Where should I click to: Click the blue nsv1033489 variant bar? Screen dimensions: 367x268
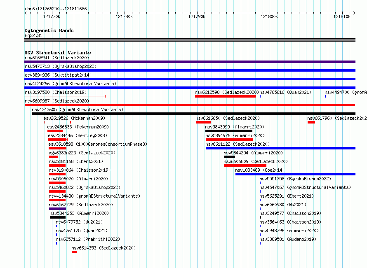295,174
